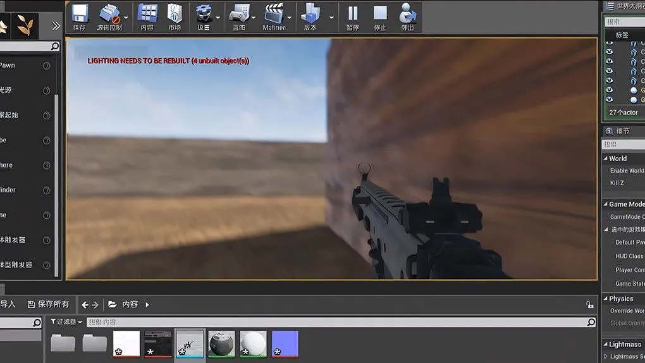645x363 pixels.
Task: Switch to Foliage mode leaf icon
Action: coord(25,26)
